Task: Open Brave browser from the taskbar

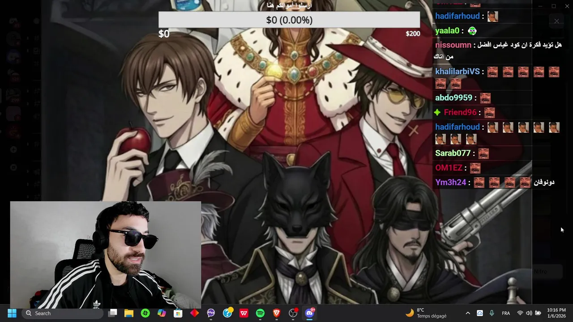Action: coord(277,313)
